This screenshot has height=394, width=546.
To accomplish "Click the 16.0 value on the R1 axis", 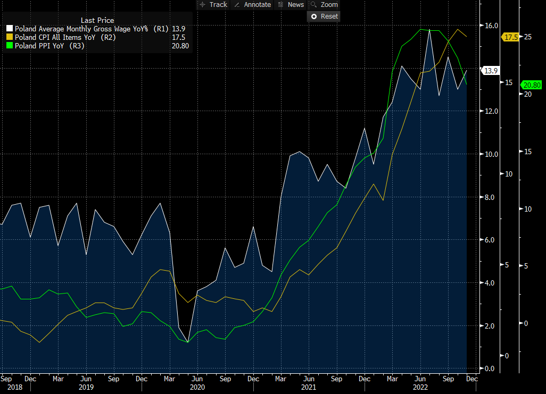I will tap(491, 26).
